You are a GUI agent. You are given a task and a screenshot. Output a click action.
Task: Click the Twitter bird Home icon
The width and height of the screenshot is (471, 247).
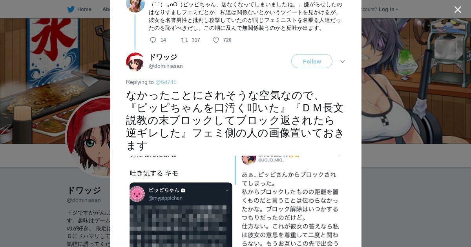[71, 9]
